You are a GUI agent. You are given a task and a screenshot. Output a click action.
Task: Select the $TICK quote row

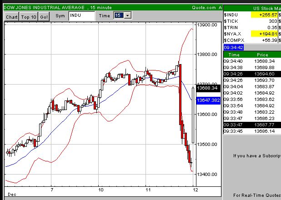pos(252,21)
